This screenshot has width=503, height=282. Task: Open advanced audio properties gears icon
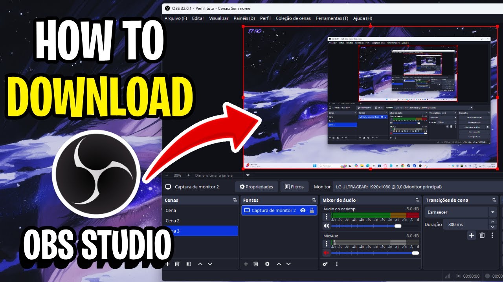pyautogui.click(x=325, y=264)
